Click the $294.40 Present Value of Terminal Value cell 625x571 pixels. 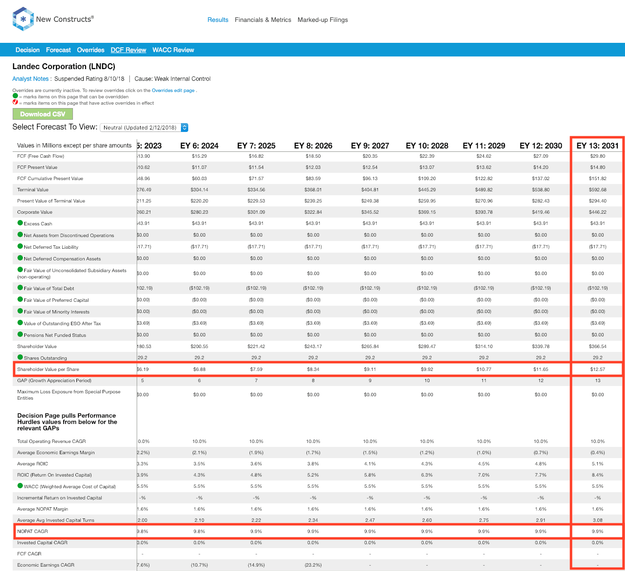(x=598, y=201)
